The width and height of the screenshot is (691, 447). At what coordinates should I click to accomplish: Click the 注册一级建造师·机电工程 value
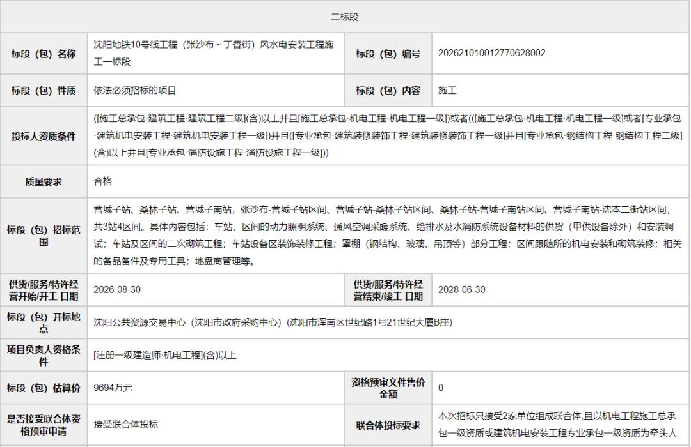click(165, 355)
